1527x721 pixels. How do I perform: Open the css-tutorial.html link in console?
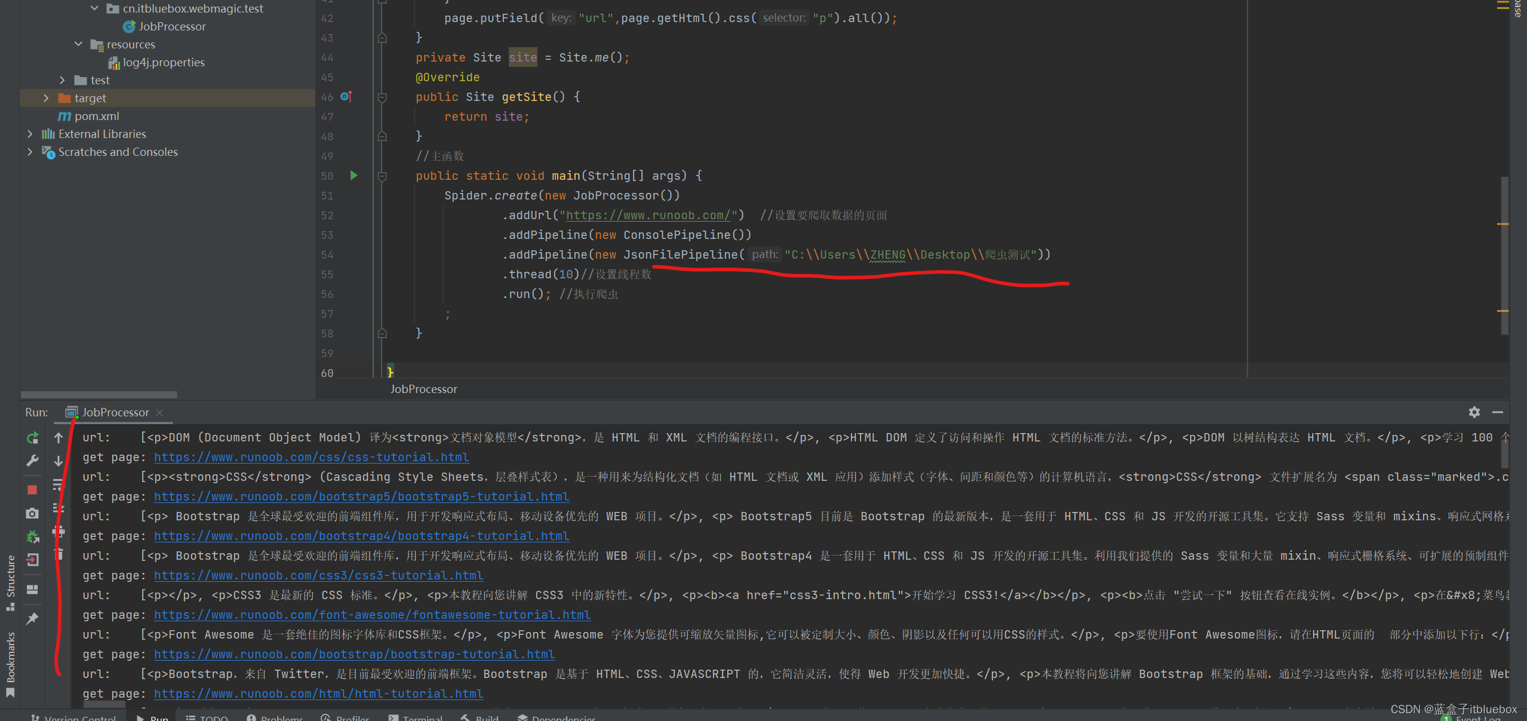coord(311,457)
